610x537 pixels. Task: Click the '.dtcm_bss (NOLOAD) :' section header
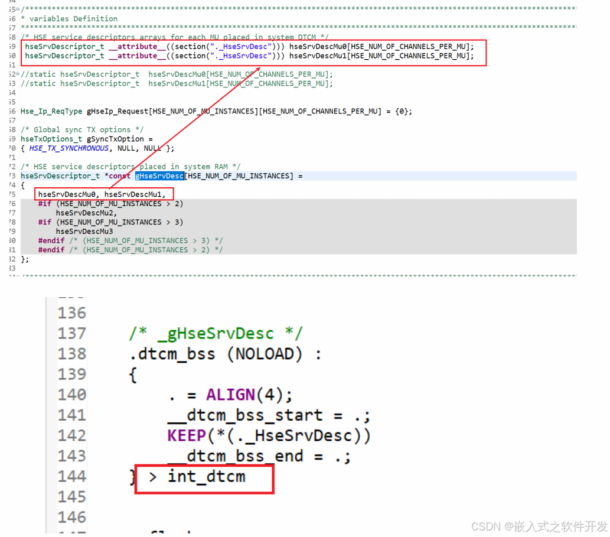point(226,354)
